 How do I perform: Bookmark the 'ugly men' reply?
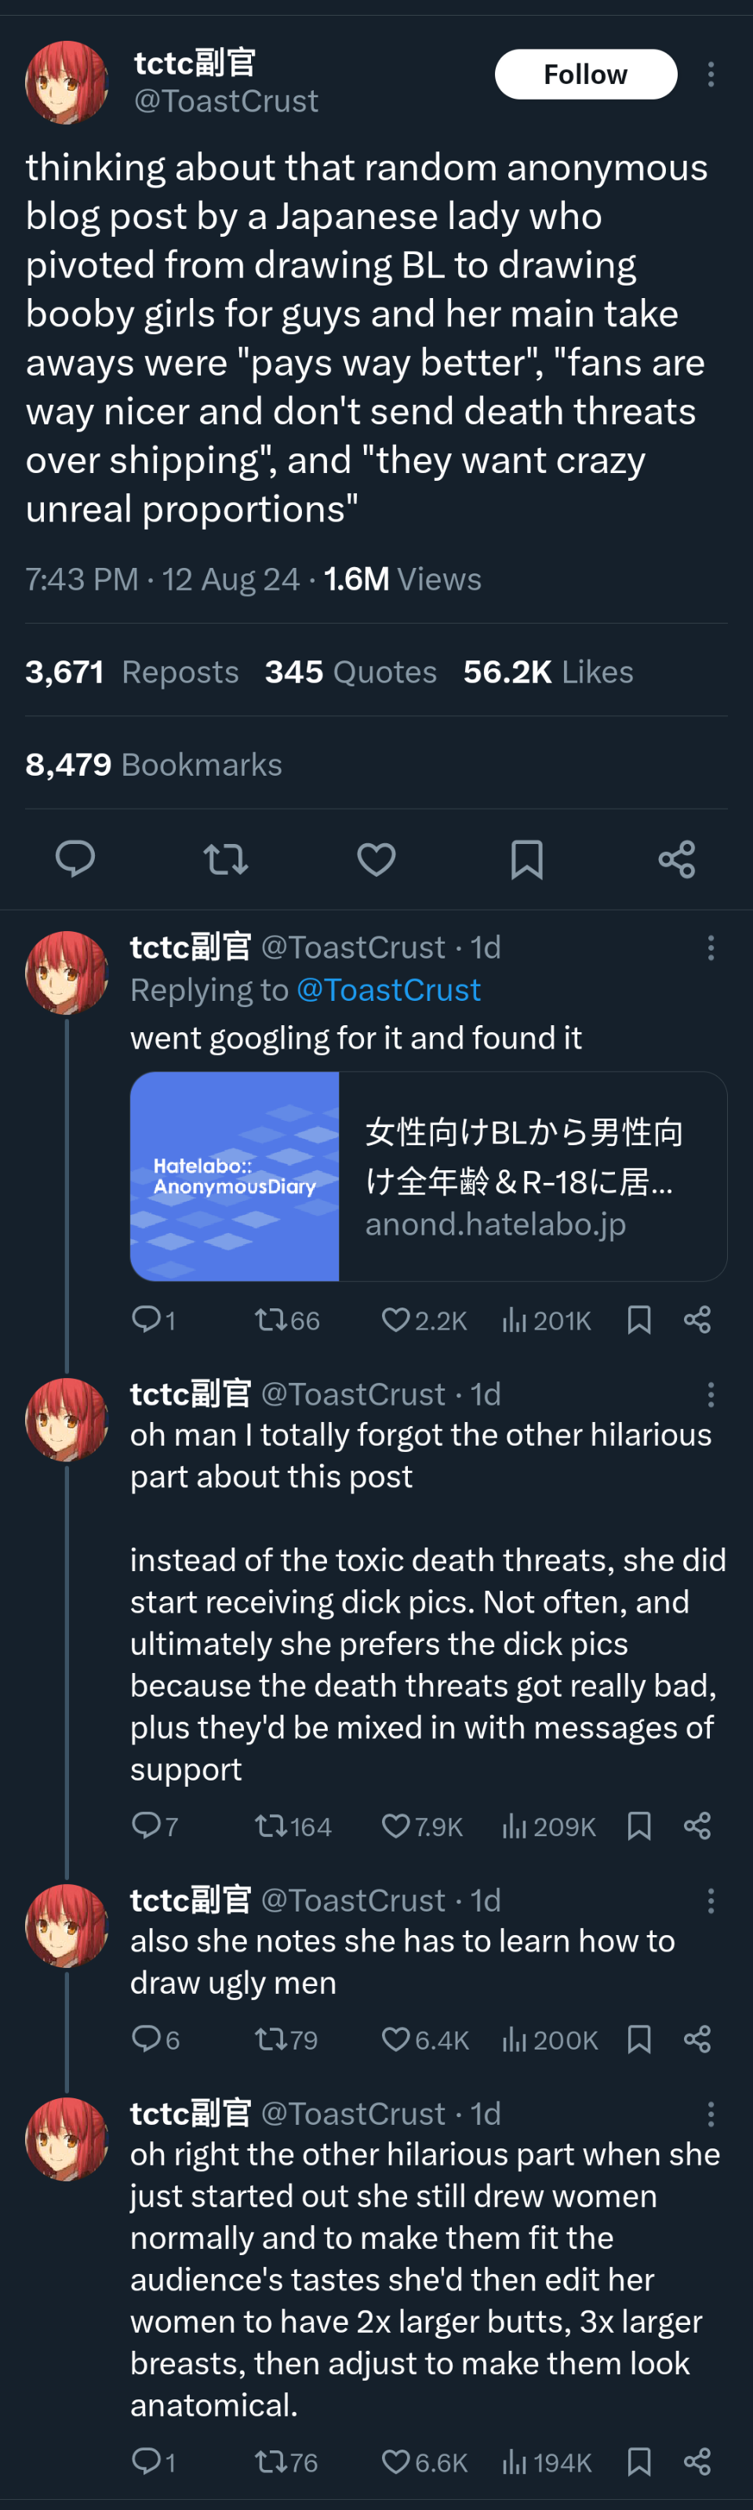tap(639, 2039)
